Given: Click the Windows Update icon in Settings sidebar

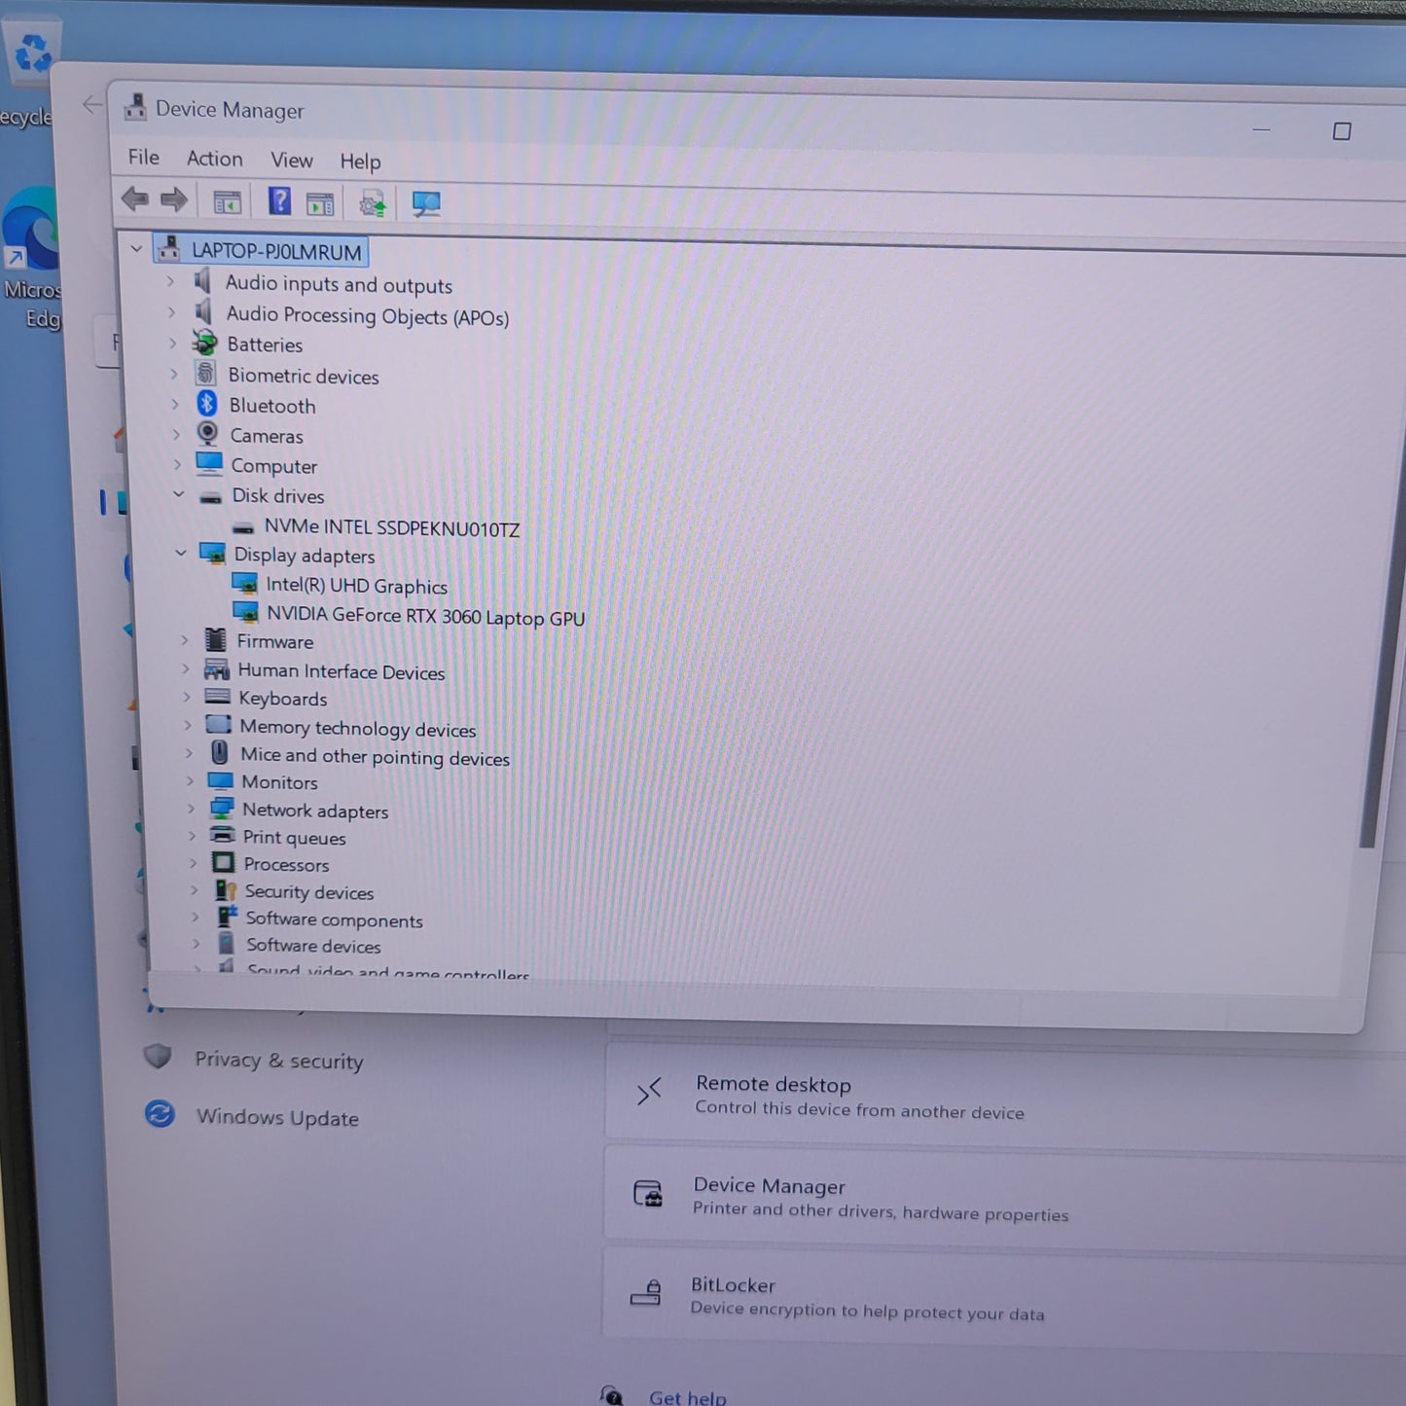Looking at the screenshot, I should click(161, 1113).
